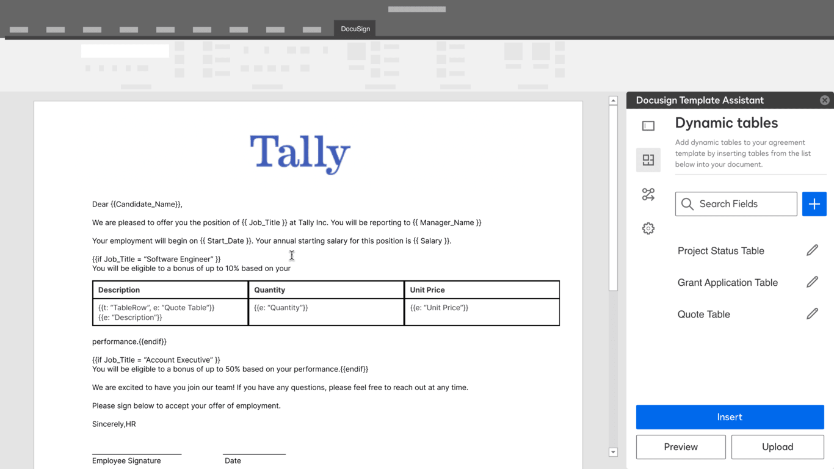Click the "performance.{{endif}}" text
Screen dimensions: 834x469
point(129,342)
